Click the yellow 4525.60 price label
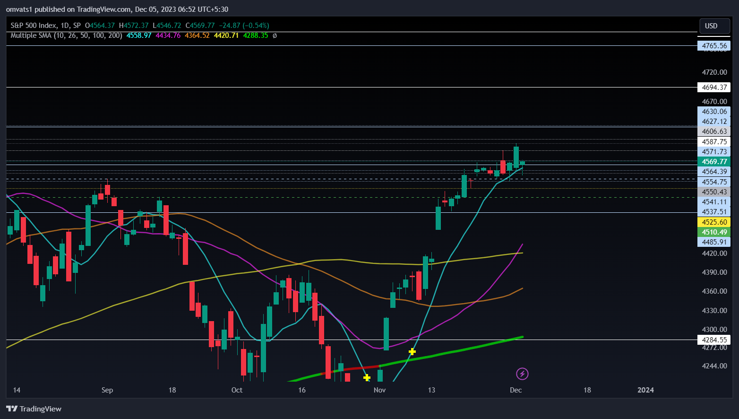The image size is (739, 419). (714, 222)
